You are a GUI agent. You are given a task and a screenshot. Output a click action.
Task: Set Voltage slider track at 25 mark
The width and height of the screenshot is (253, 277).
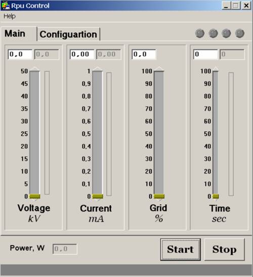34,134
